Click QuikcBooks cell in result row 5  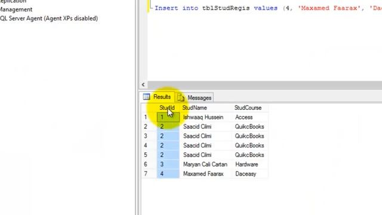250,155
